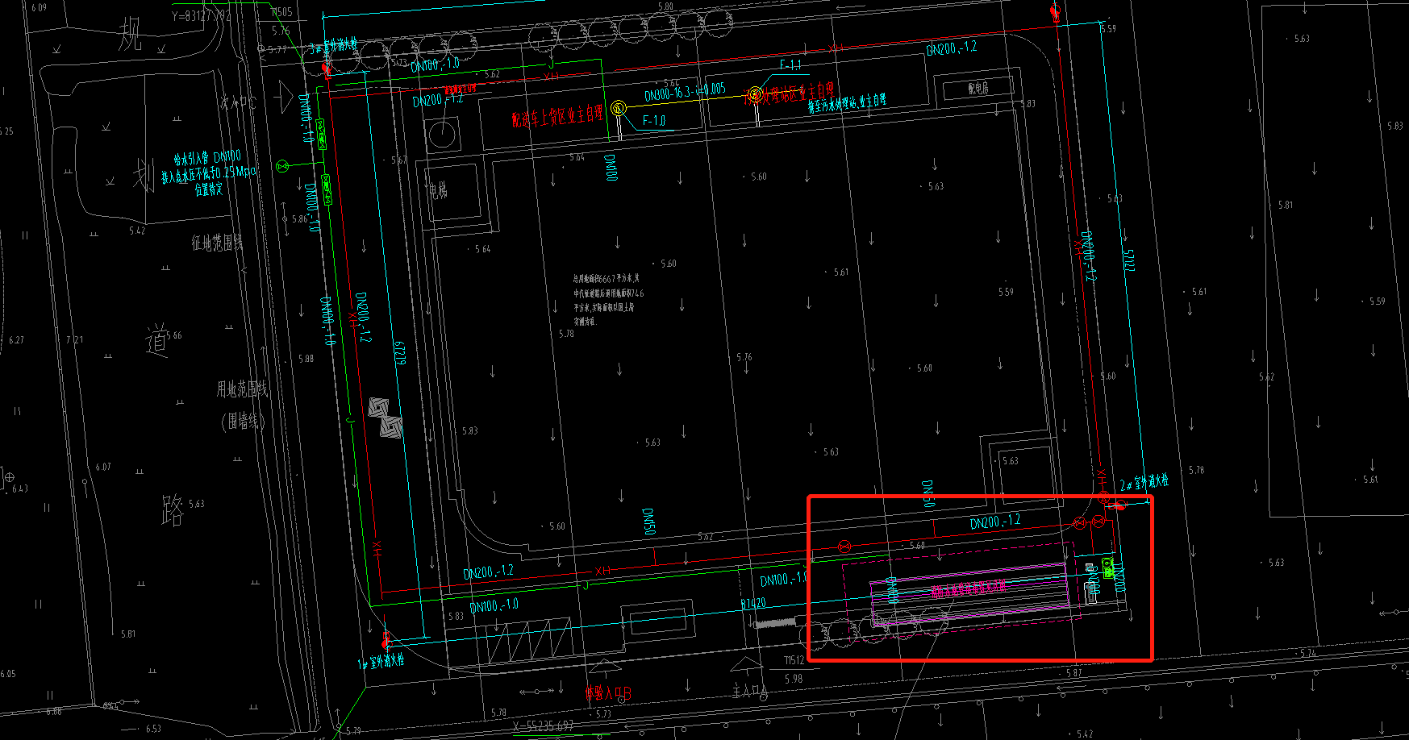Click the 征地范围线 label

217,242
